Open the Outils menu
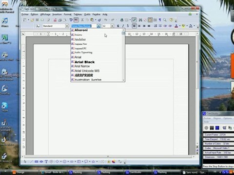 pos(87,15)
